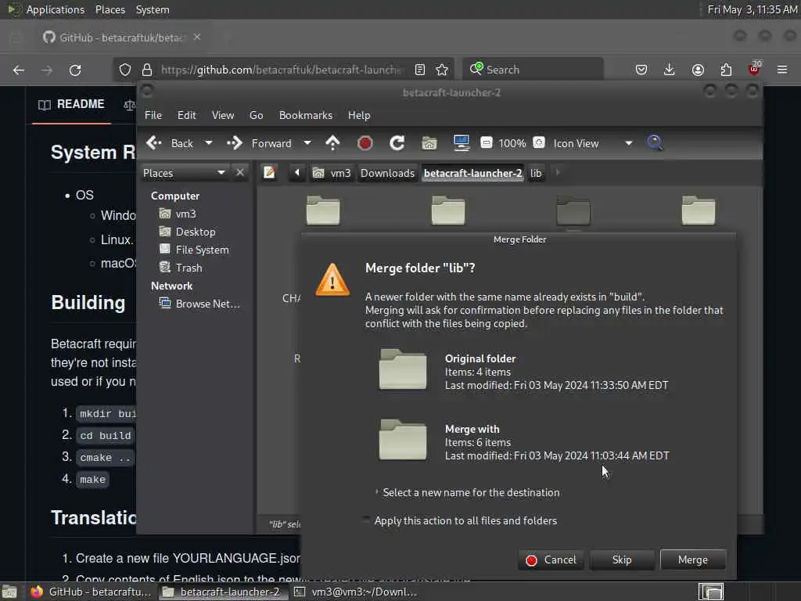Select lib in path bar
Screen dimensions: 801x601
pos(535,173)
